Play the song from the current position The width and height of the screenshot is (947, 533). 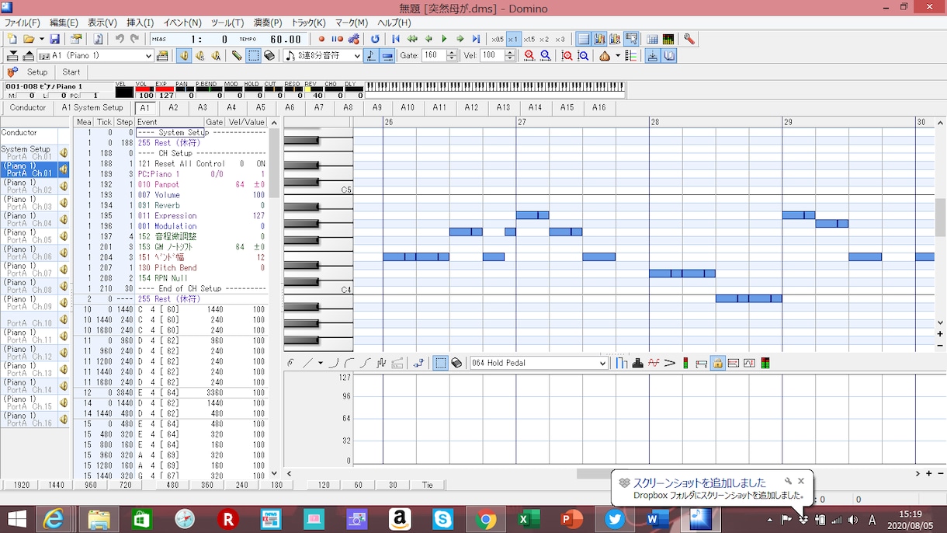point(444,39)
